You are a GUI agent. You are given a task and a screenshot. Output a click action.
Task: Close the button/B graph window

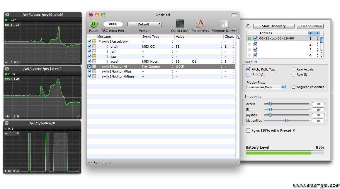pyautogui.click(x=7, y=123)
